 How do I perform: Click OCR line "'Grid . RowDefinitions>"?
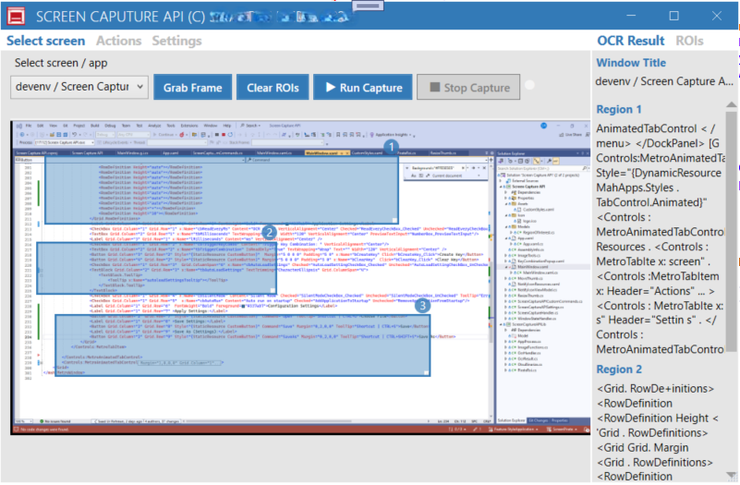(x=652, y=433)
